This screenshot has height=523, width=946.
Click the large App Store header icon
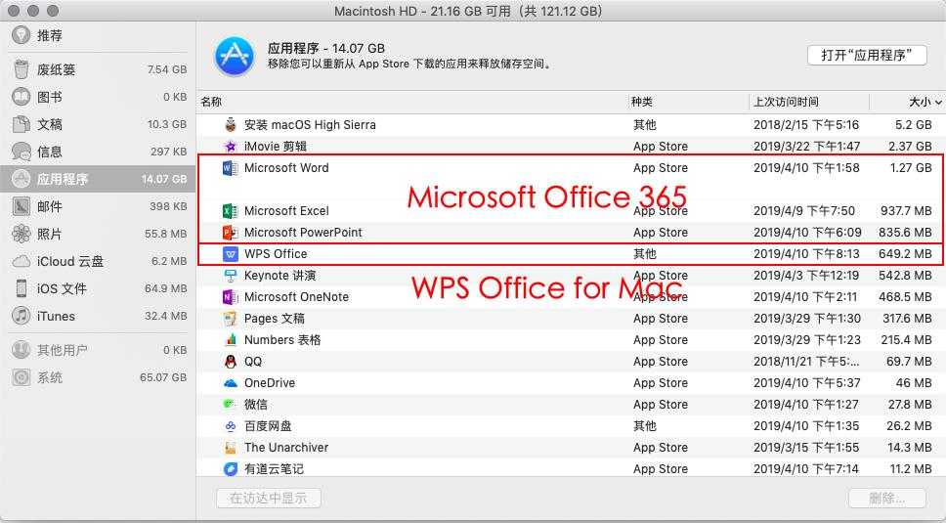click(235, 56)
